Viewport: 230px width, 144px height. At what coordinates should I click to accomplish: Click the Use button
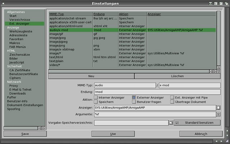[113, 134]
